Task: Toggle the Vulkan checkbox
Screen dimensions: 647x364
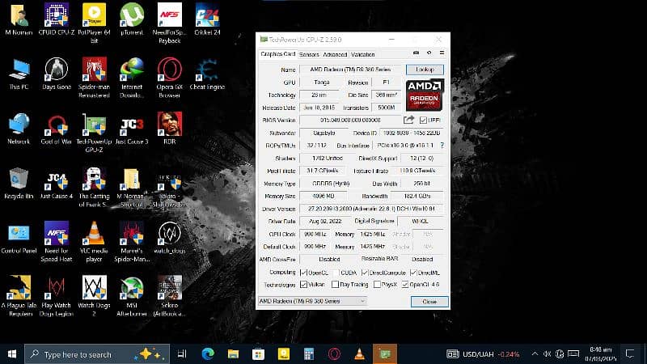Action: [304, 285]
